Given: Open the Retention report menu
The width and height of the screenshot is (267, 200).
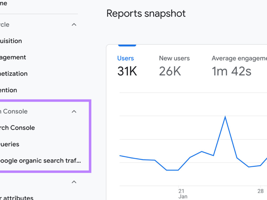Looking at the screenshot, I should pos(9,90).
